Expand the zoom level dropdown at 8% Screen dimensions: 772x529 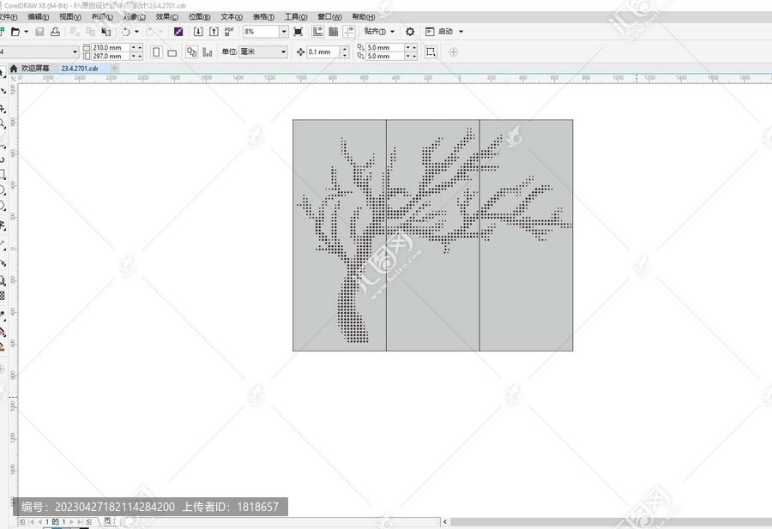(284, 32)
